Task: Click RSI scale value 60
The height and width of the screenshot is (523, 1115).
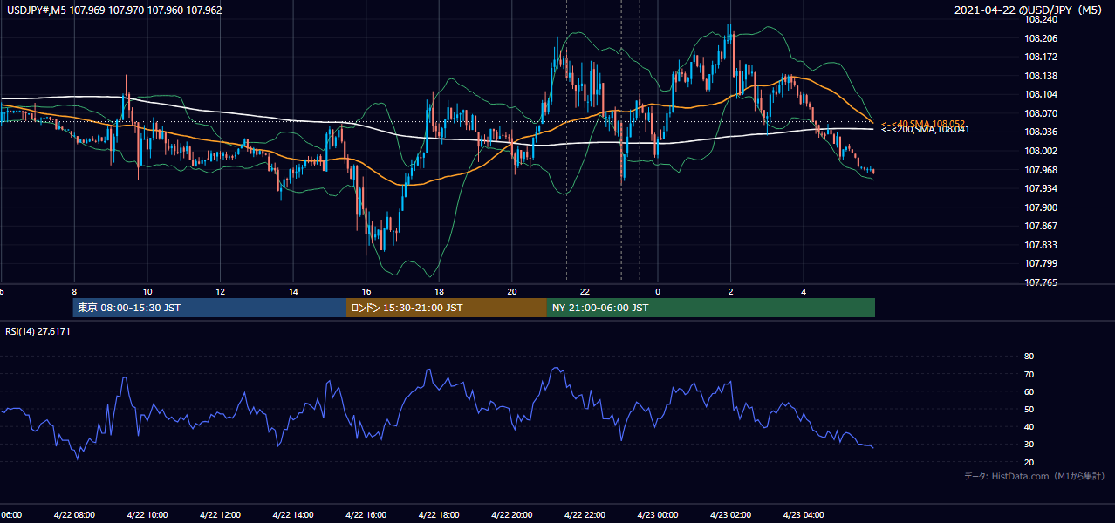Action: click(1029, 391)
